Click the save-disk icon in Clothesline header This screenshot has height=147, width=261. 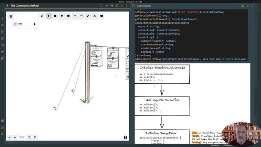tap(117, 6)
